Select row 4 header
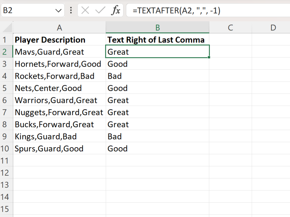 click(x=6, y=76)
